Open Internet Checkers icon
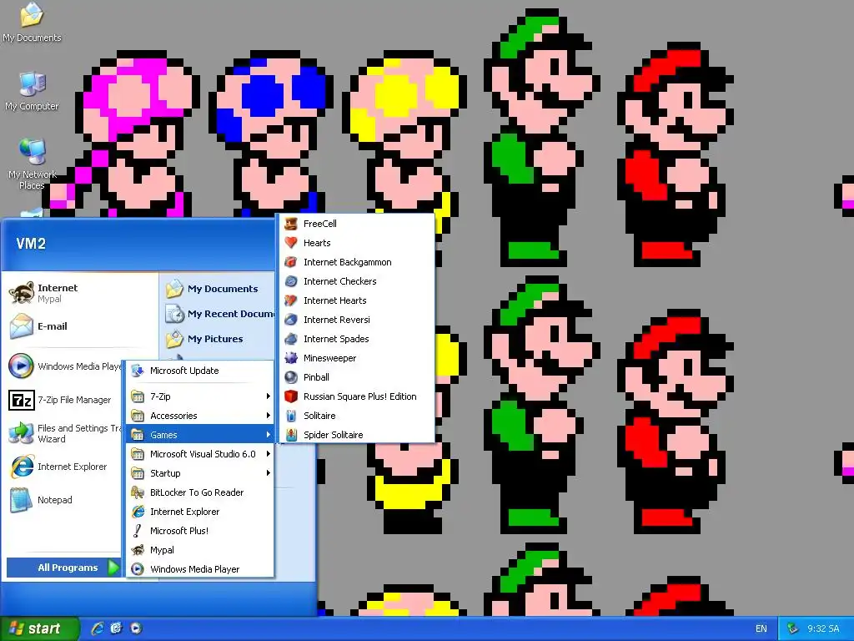The height and width of the screenshot is (641, 854). pos(291,281)
